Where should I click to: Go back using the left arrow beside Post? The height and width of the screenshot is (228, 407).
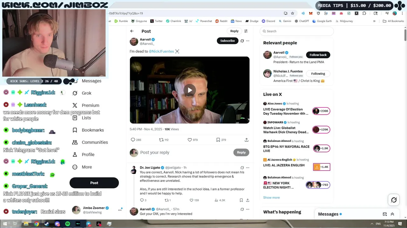tap(132, 31)
